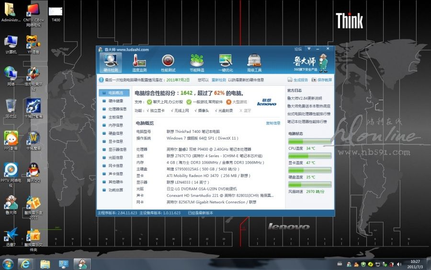
Task: Select 处理器信息 in the sidebar
Action: point(117,109)
